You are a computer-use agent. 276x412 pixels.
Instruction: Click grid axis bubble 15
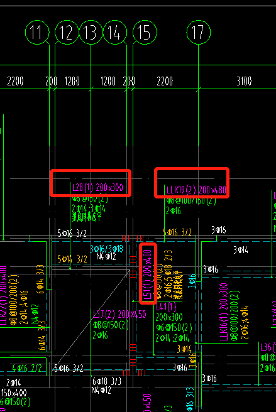coord(145,32)
